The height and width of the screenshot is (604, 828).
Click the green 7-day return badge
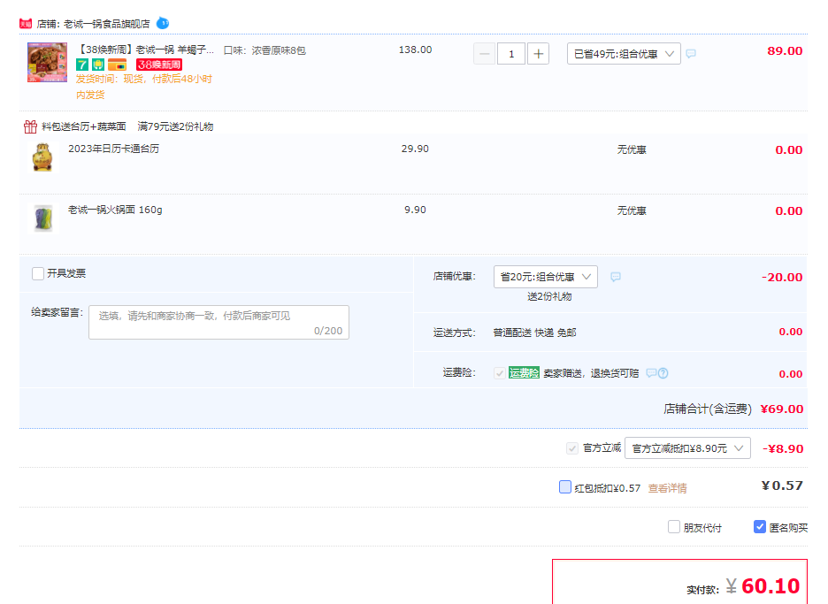coord(82,65)
